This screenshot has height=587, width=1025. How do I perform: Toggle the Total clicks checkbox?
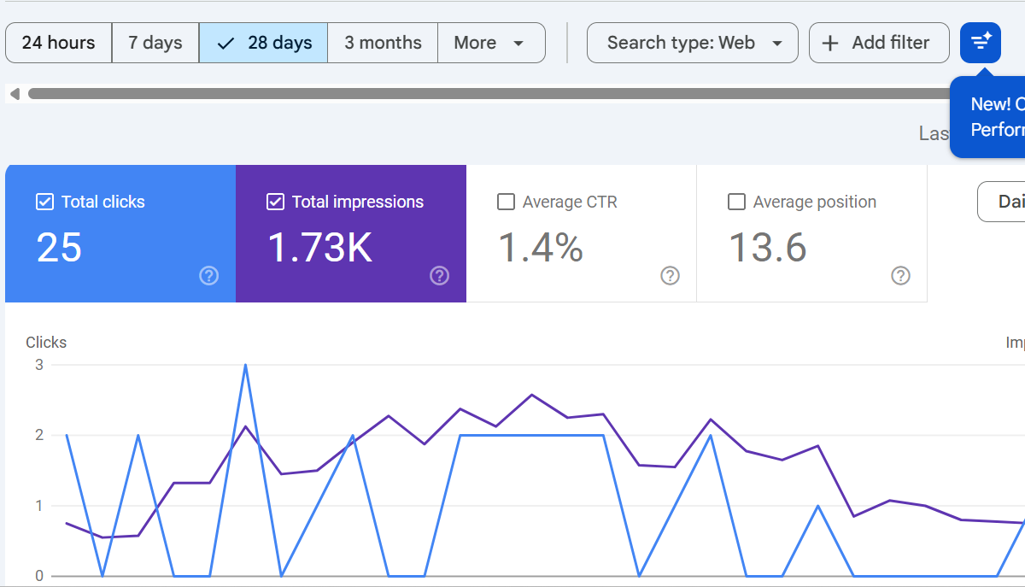pyautogui.click(x=44, y=202)
